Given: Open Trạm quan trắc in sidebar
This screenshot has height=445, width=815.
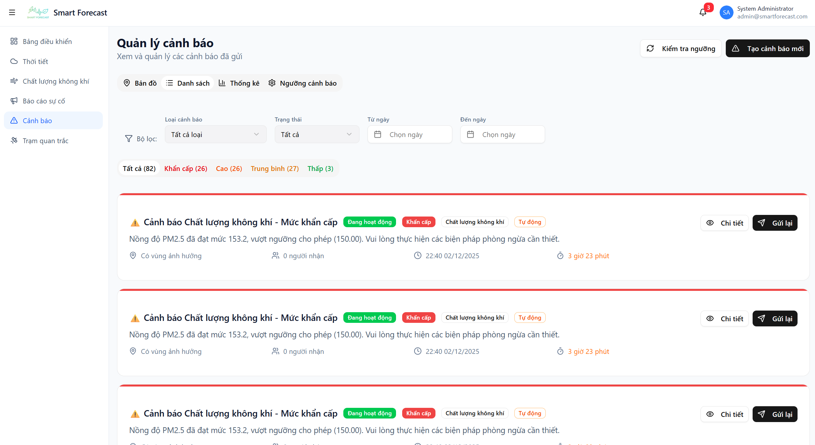Looking at the screenshot, I should tap(45, 141).
